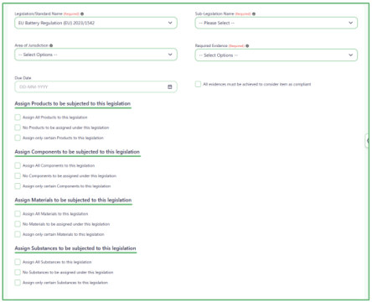Open the Sub-Legislation Name dropdown
Image resolution: width=372 pixels, height=303 pixels.
click(276, 23)
